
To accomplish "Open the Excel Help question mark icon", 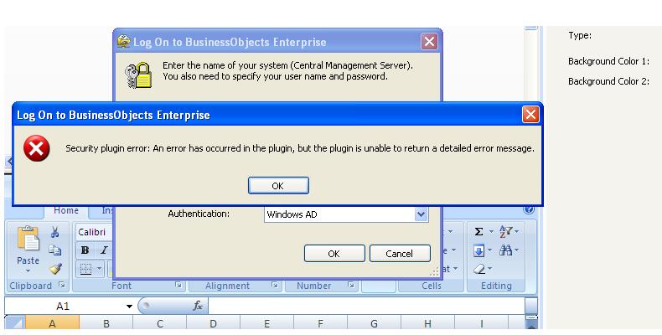I will 529,209.
